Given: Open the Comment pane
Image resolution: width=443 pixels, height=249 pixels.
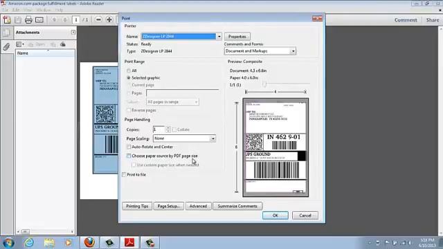Looking at the screenshot, I should (406, 20).
